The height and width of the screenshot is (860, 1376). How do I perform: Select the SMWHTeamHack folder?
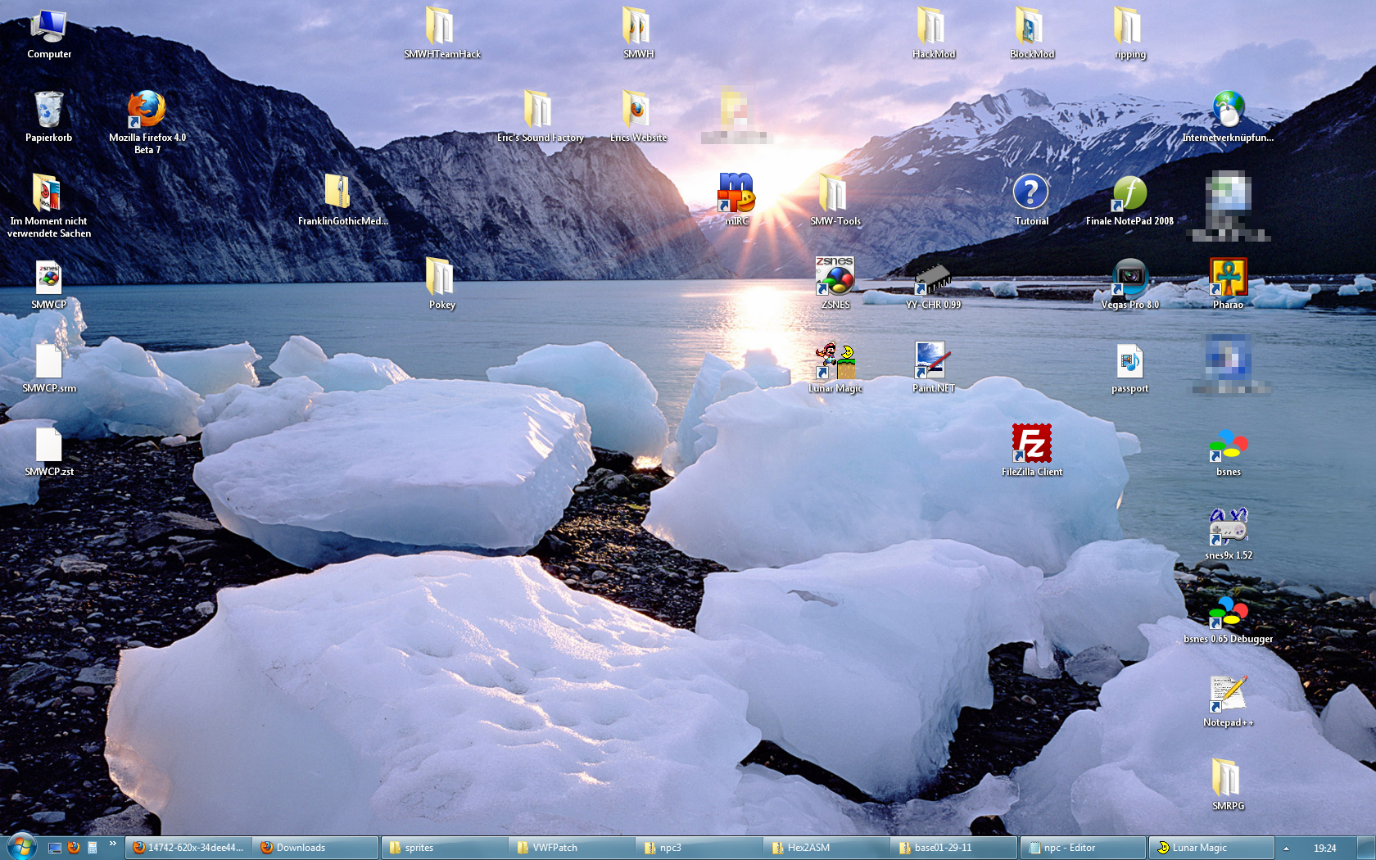click(x=441, y=34)
